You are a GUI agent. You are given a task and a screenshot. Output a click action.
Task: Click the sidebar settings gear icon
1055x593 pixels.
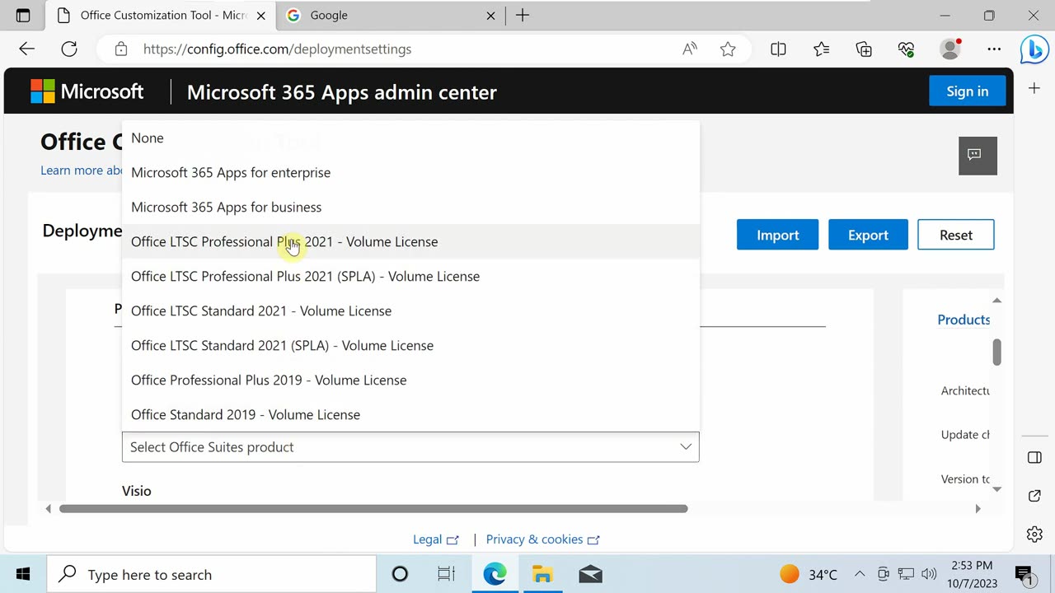tap(1034, 535)
